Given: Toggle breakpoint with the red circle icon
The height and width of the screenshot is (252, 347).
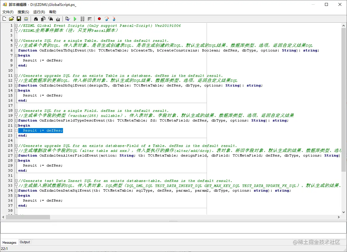Looking at the screenshot, I should click(x=99, y=19).
